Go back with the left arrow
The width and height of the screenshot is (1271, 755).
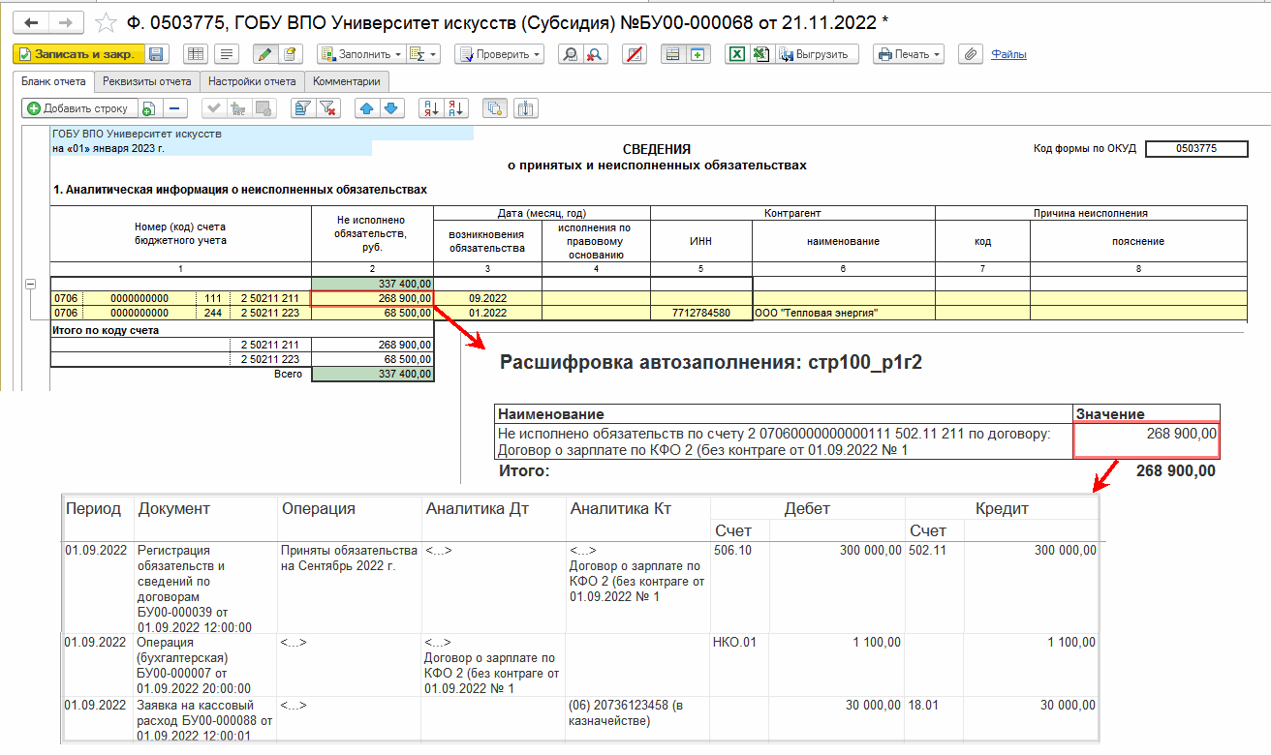point(31,21)
